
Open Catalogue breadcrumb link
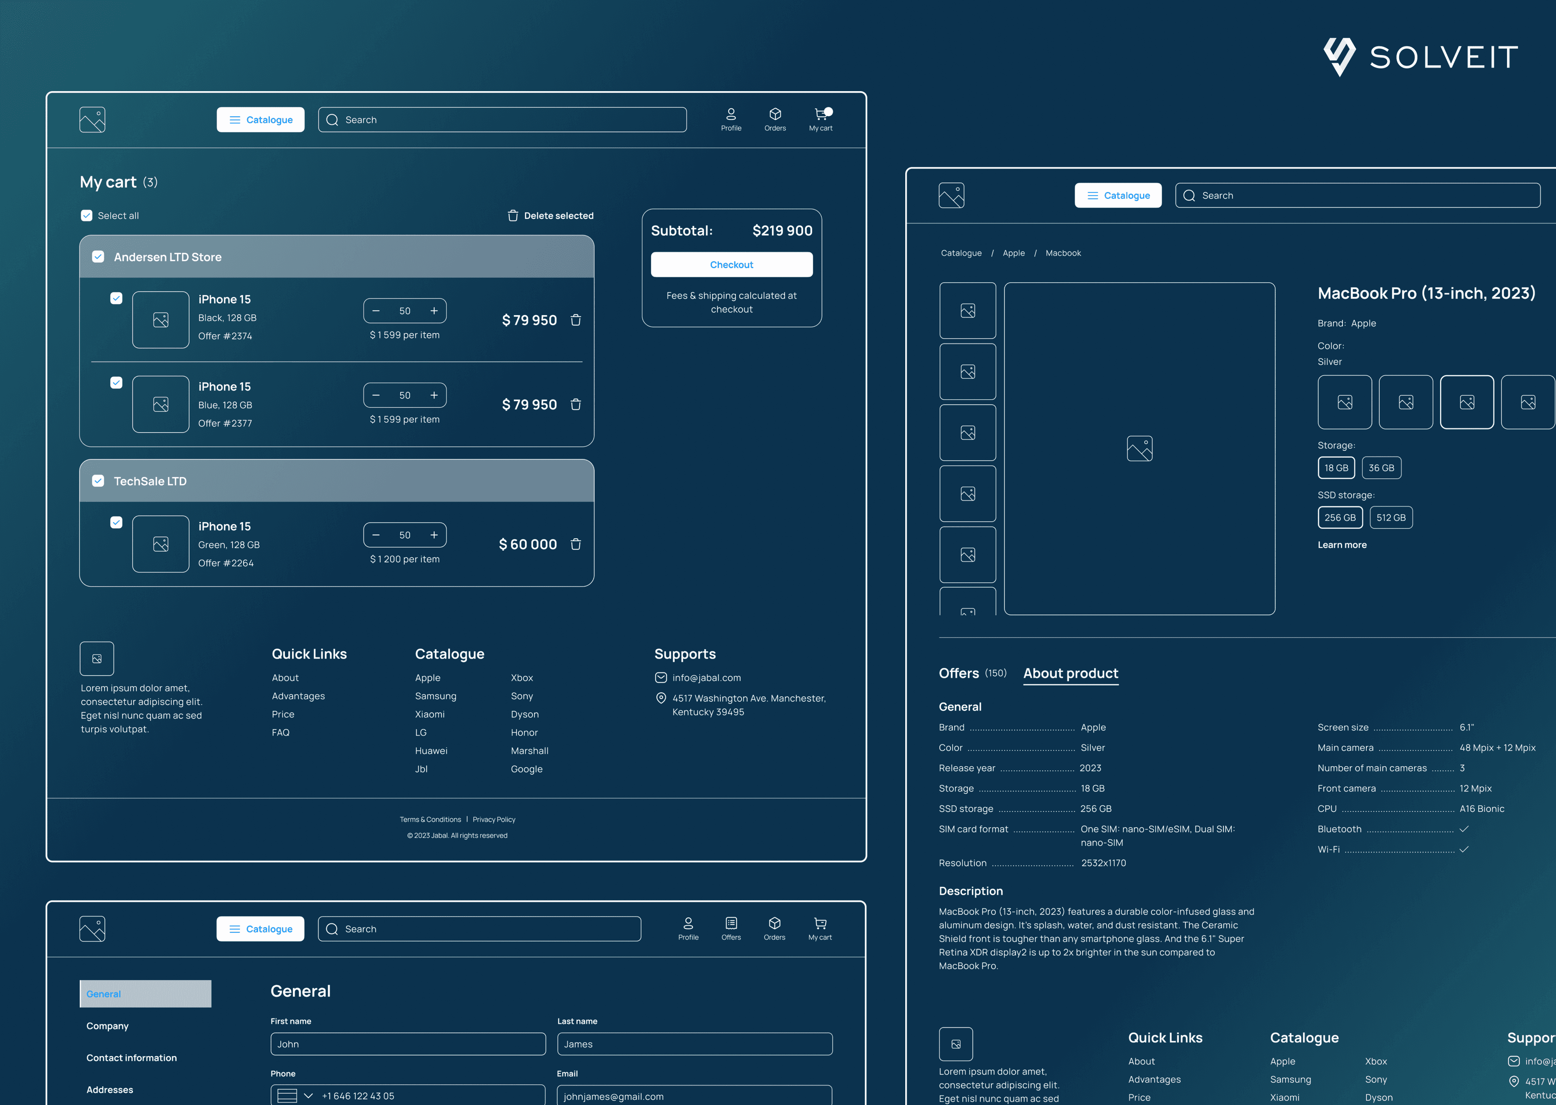pyautogui.click(x=961, y=253)
